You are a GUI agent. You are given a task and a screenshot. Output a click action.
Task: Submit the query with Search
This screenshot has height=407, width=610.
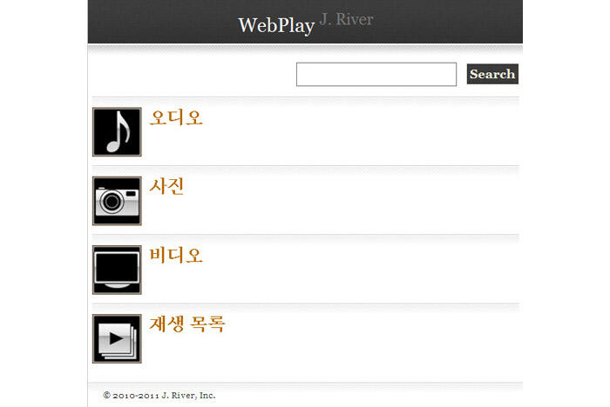pyautogui.click(x=492, y=74)
